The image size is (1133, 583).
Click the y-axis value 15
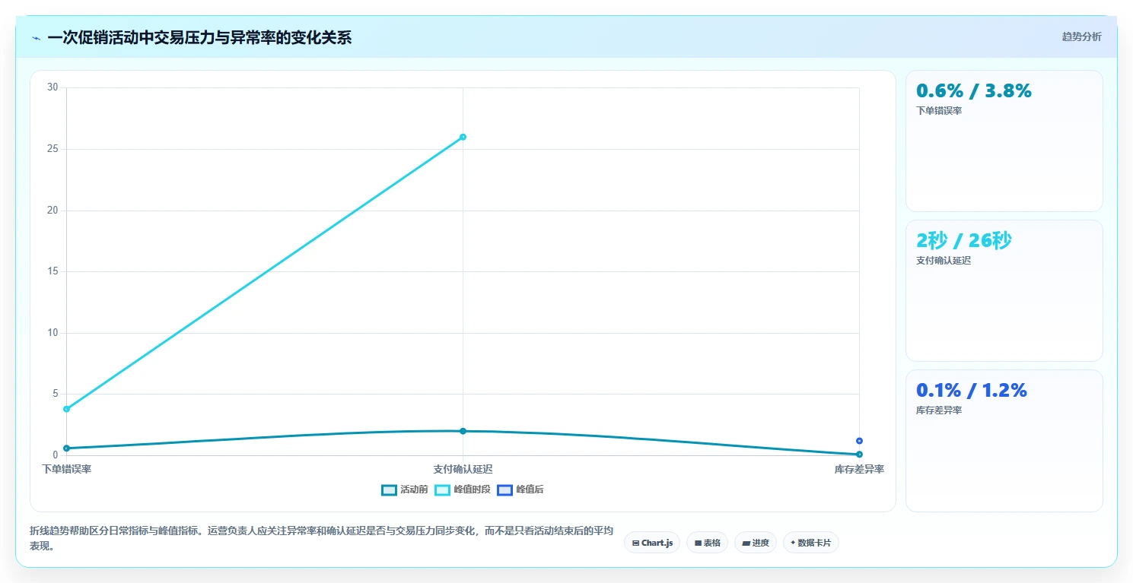point(53,271)
